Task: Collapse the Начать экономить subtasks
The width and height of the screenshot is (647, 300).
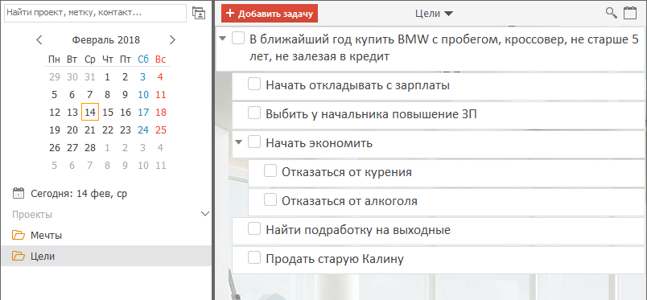Action: (x=238, y=142)
